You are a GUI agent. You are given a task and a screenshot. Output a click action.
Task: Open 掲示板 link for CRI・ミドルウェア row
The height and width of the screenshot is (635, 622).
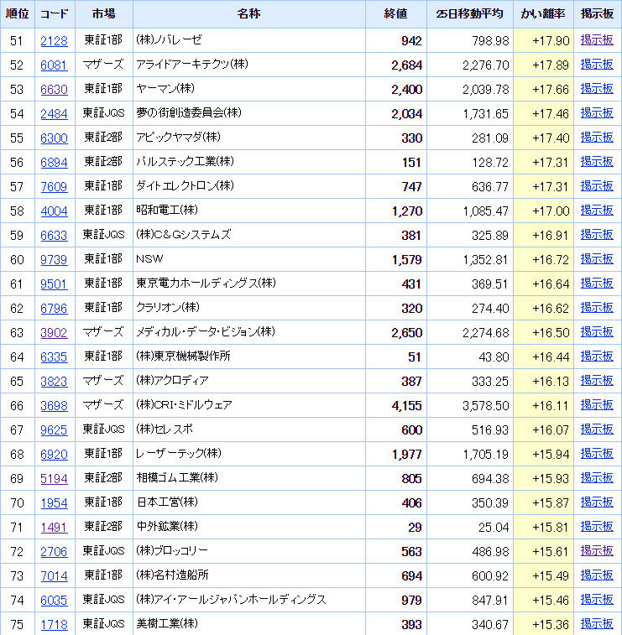click(597, 404)
